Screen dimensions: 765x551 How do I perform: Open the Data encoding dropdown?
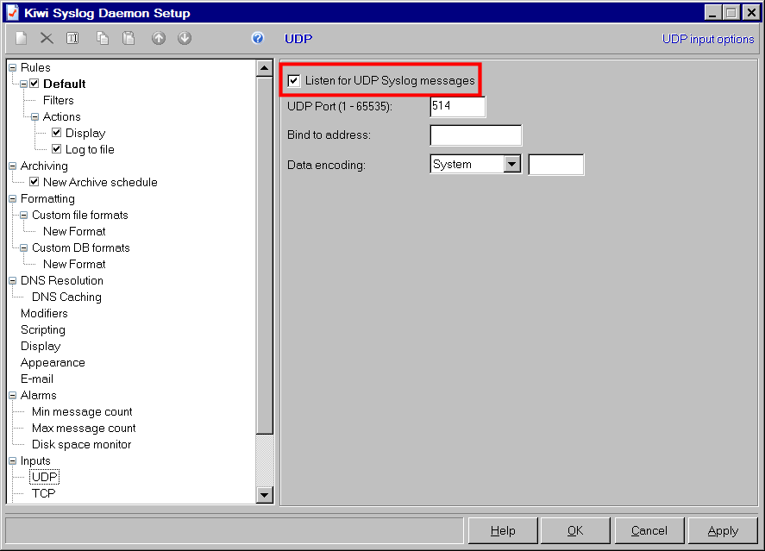click(511, 164)
